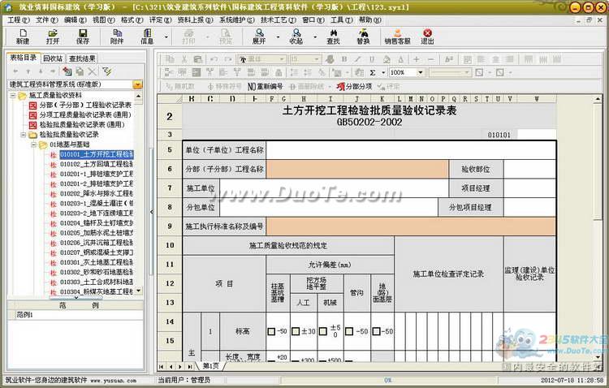Open the 工程(P) menu

tap(18, 19)
